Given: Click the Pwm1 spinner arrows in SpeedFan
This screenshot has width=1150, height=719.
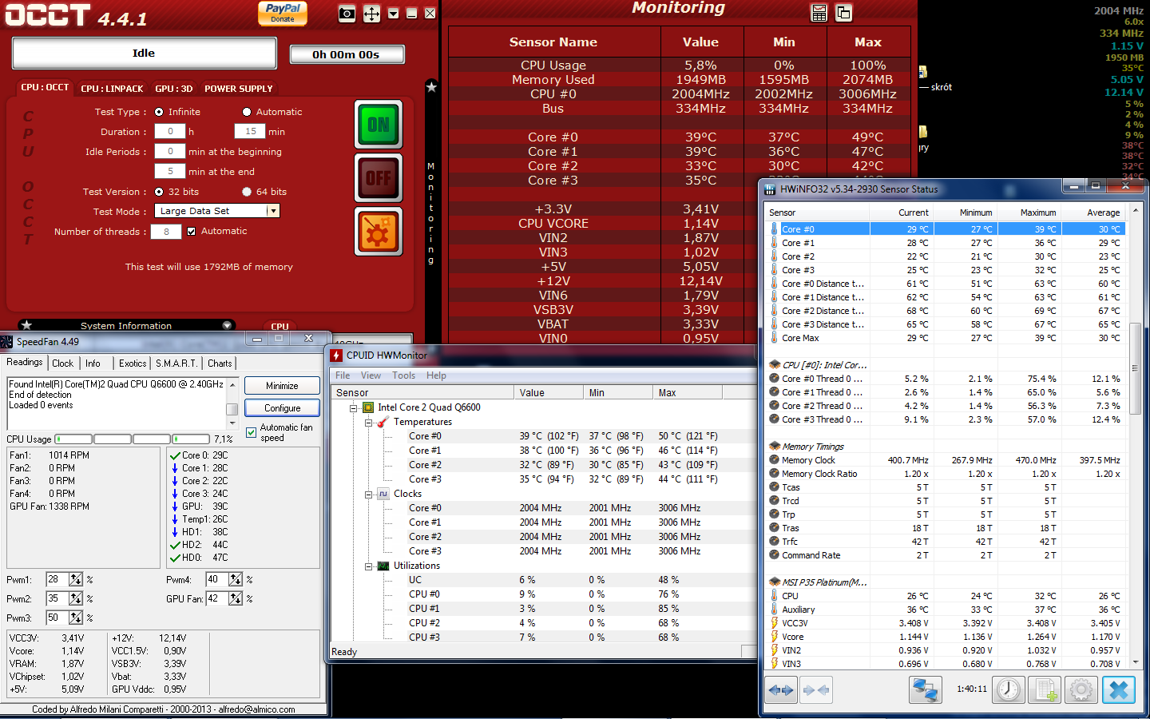Looking at the screenshot, I should (x=76, y=579).
